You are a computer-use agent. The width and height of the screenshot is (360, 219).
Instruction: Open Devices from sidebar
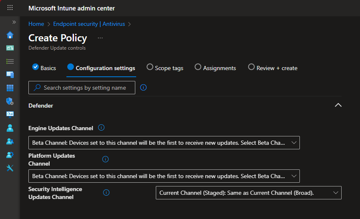(x=10, y=75)
